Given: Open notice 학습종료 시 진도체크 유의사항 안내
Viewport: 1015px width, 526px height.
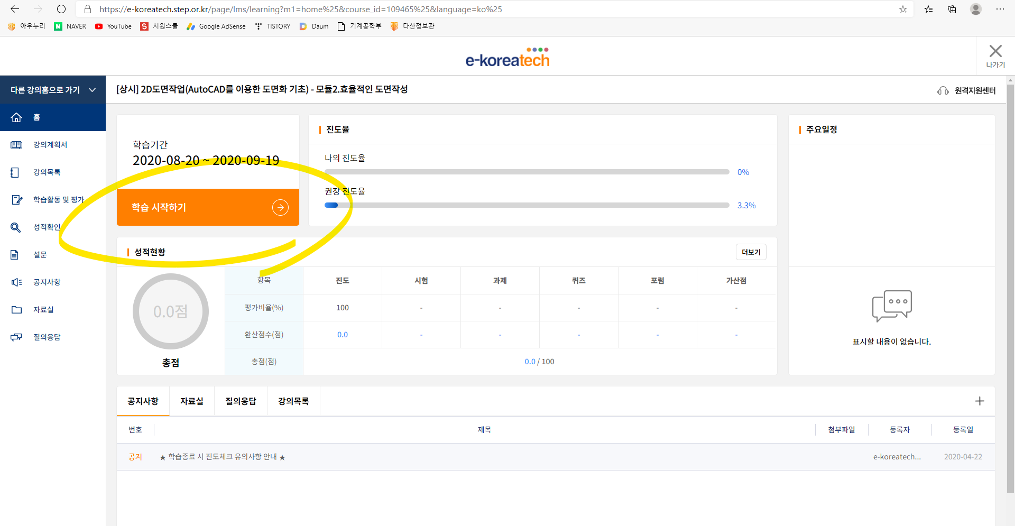Looking at the screenshot, I should click(223, 457).
